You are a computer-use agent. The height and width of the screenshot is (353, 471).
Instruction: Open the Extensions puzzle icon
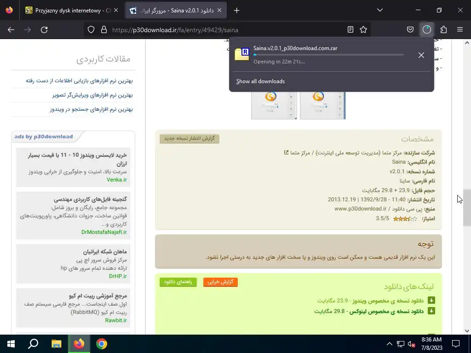pyautogui.click(x=444, y=30)
